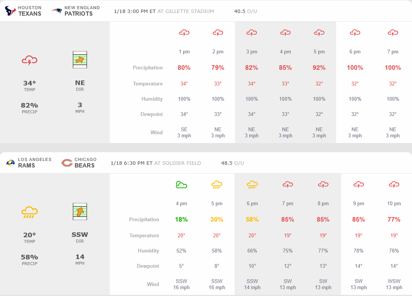Click the Houston Texans team logo
This screenshot has width=412, height=296.
pyautogui.click(x=10, y=11)
